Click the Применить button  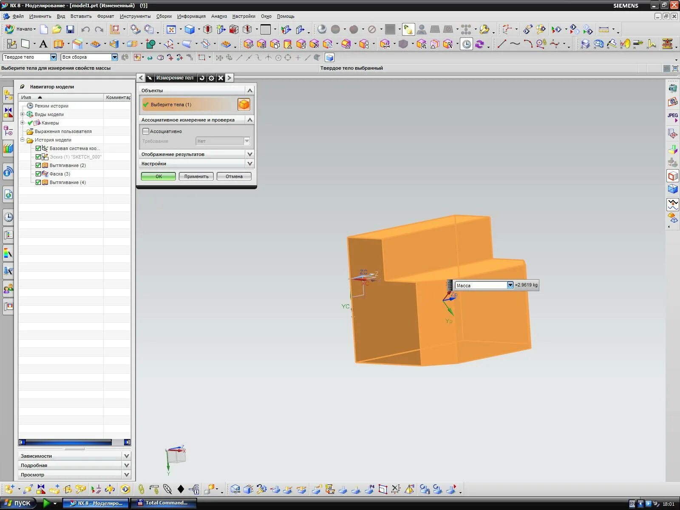(196, 176)
